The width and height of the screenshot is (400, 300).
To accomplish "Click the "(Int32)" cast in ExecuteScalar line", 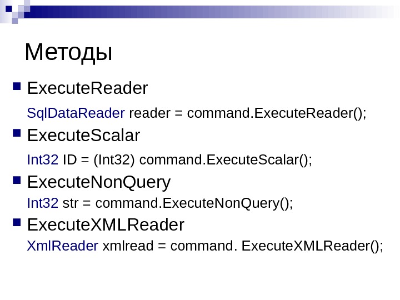I will [x=116, y=161].
